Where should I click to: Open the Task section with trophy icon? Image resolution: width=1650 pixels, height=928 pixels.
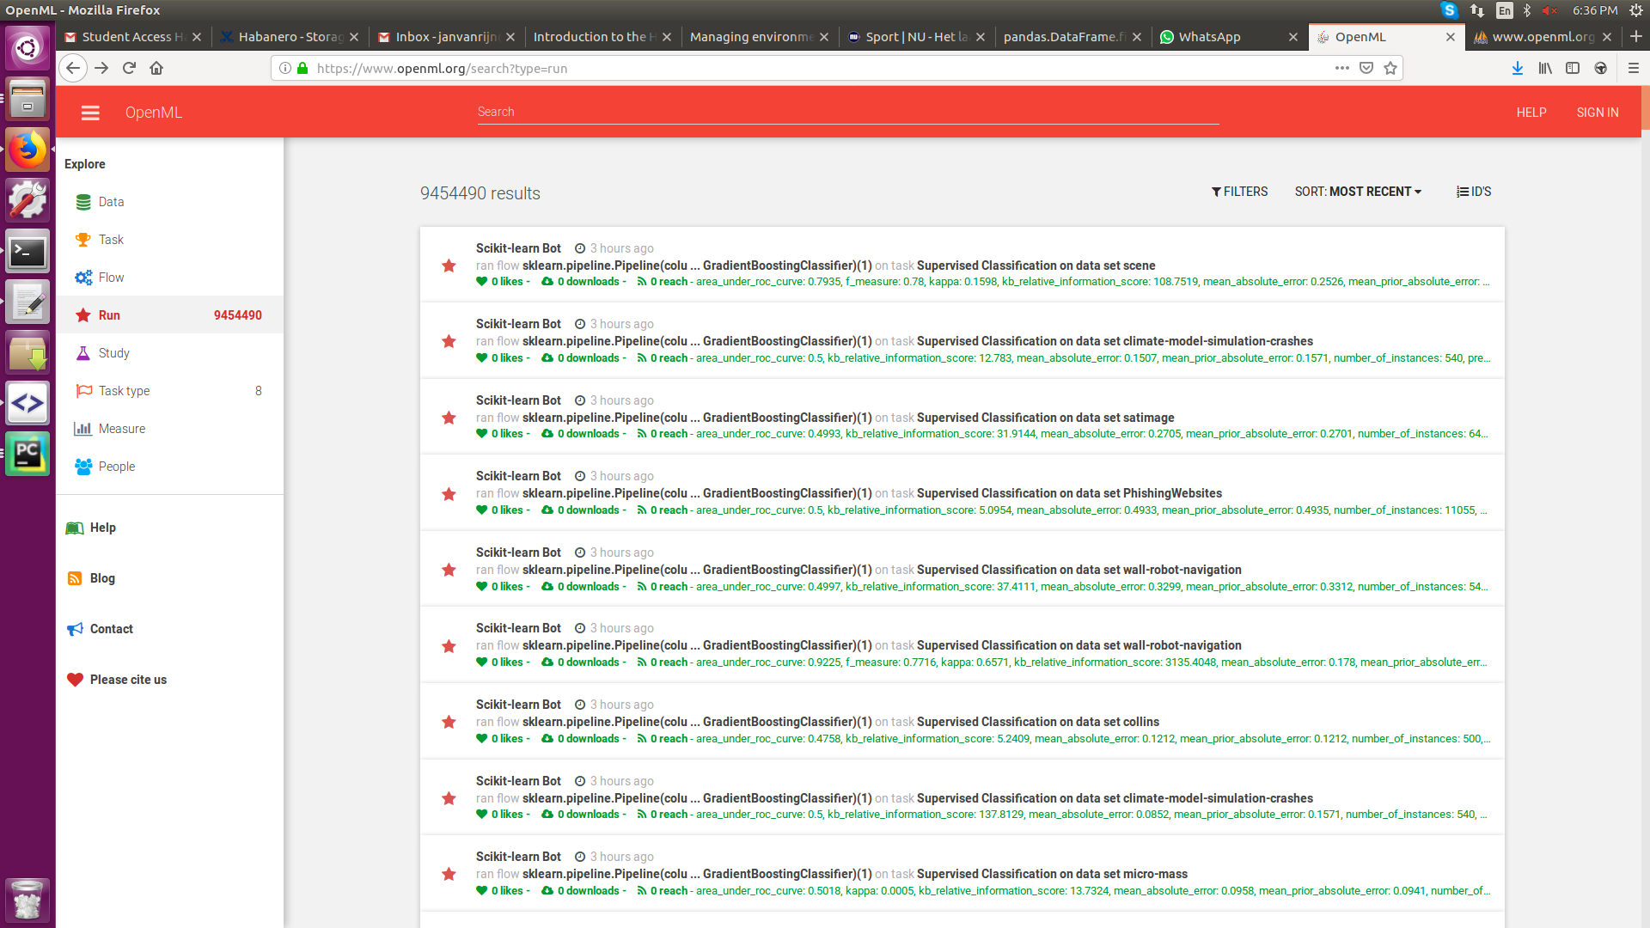pos(109,239)
